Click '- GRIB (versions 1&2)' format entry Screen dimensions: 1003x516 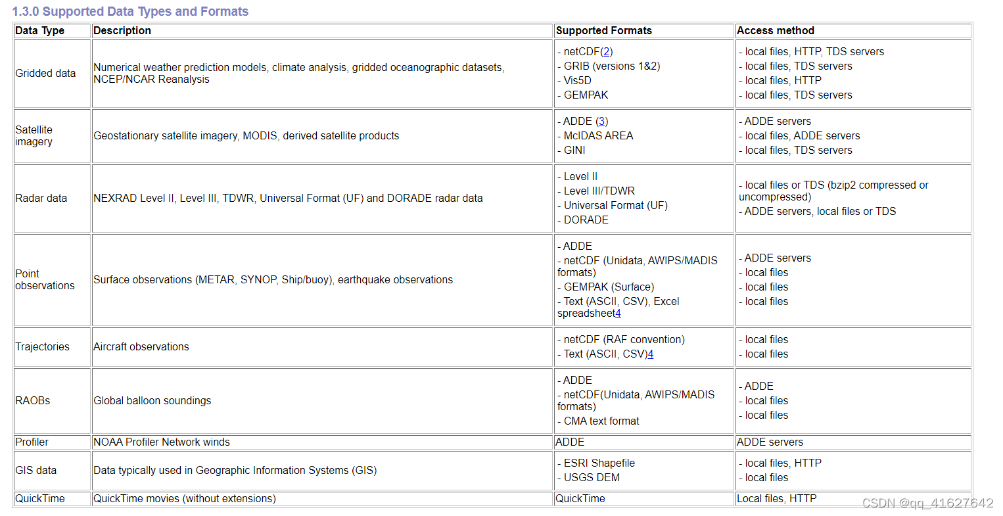(609, 66)
